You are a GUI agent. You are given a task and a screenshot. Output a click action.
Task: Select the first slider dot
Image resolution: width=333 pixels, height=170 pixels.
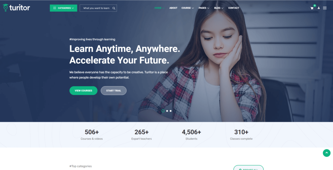tap(163, 111)
